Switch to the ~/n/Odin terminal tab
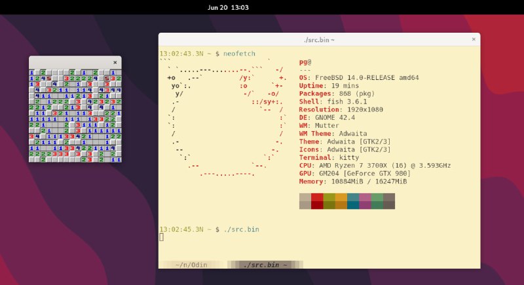Image resolution: width=524 pixels, height=285 pixels. click(x=192, y=265)
